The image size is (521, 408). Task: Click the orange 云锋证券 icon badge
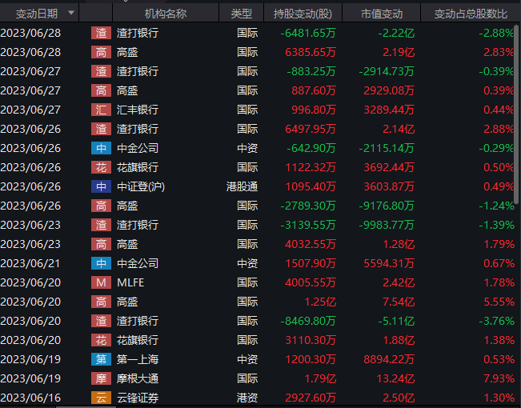tap(101, 398)
